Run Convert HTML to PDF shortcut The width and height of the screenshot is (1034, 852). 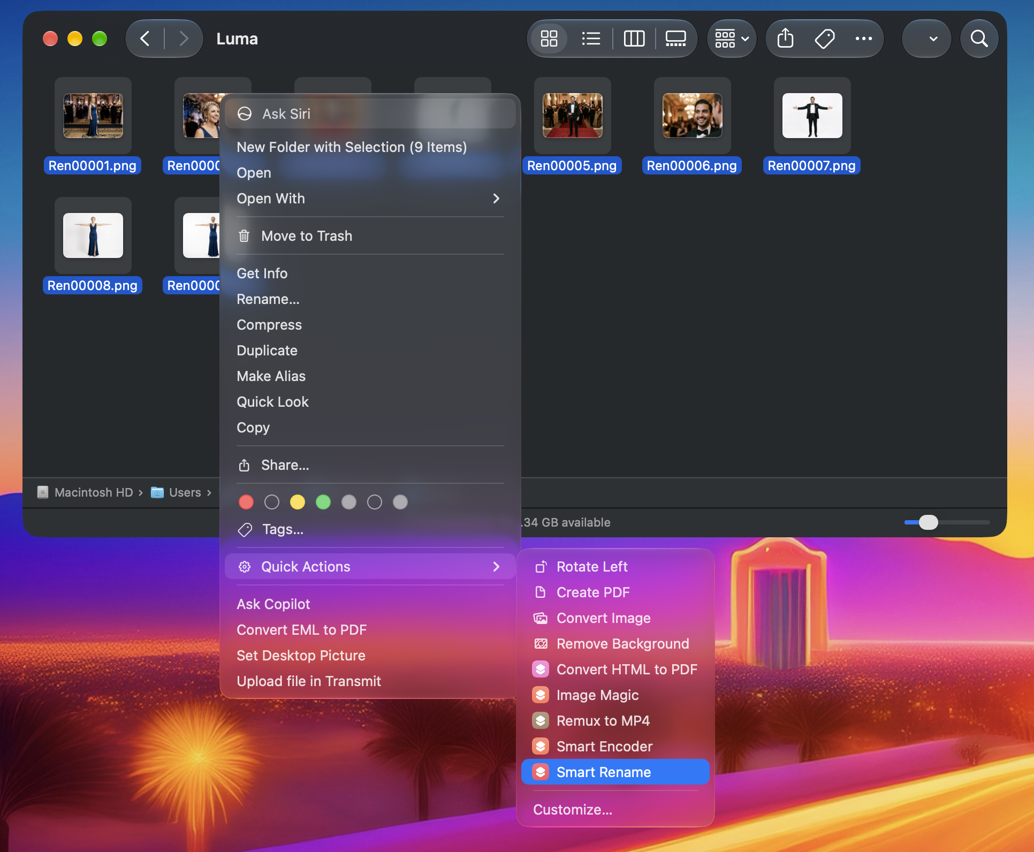point(615,670)
